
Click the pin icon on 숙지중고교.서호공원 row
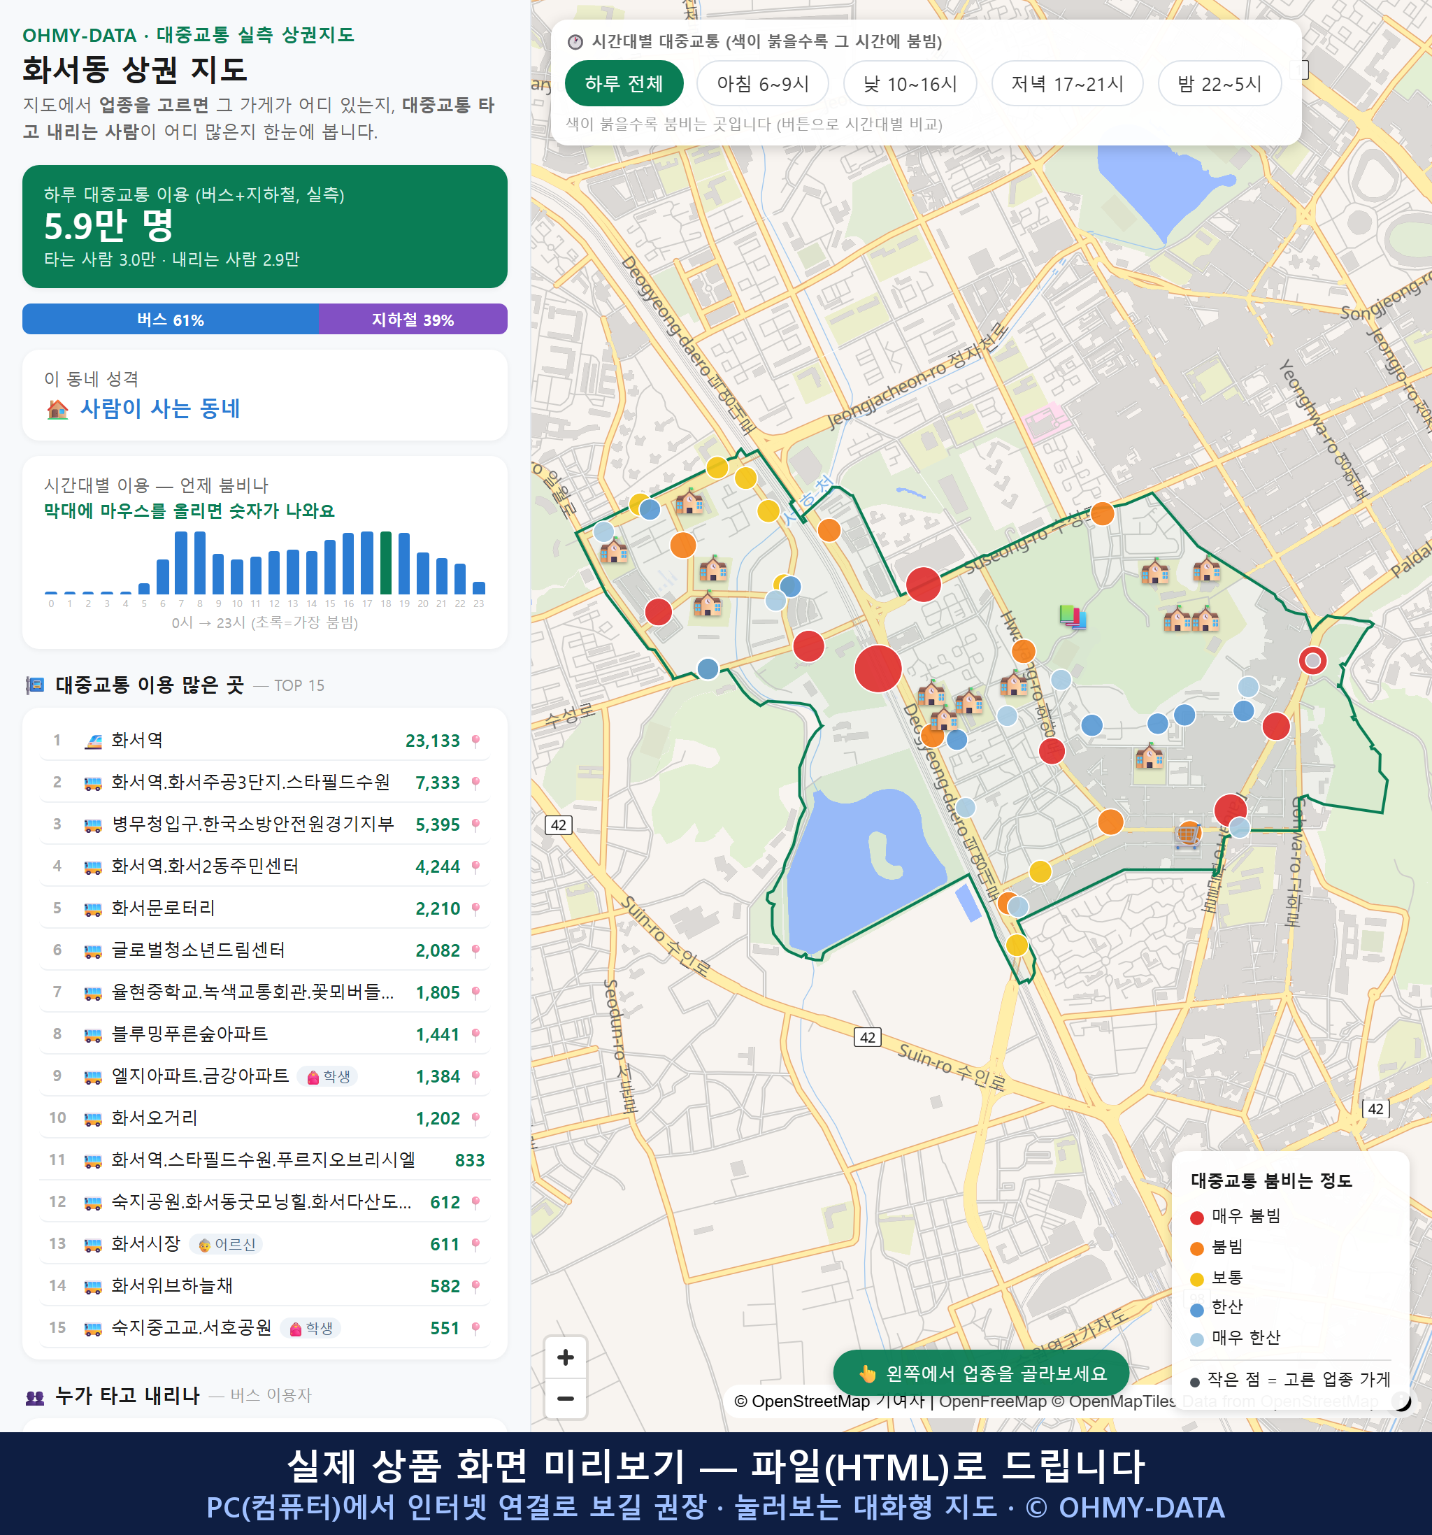475,1327
